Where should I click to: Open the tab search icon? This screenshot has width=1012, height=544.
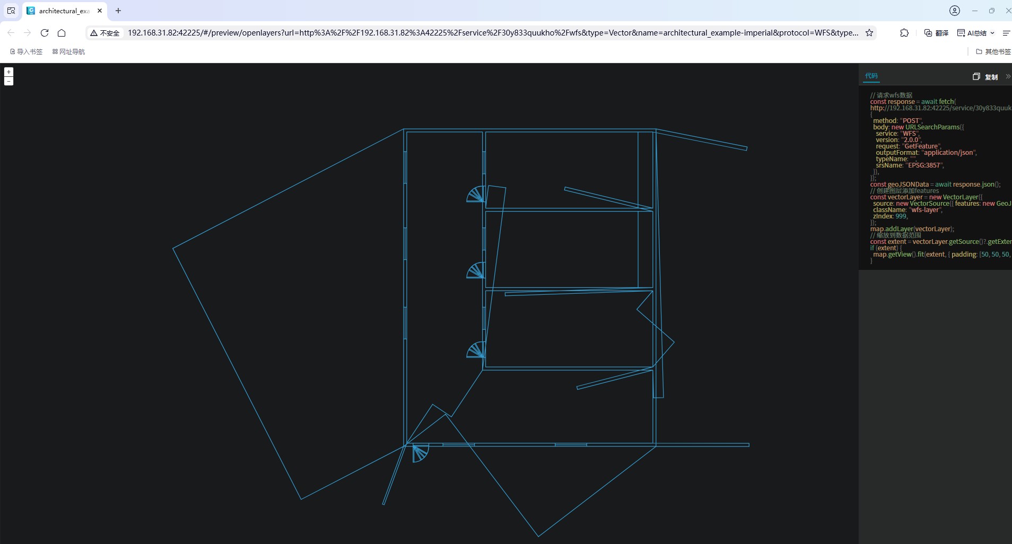click(11, 11)
